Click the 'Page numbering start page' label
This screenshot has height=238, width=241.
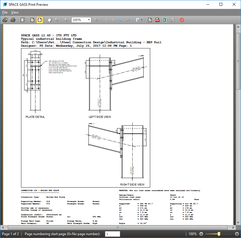pos(62,234)
